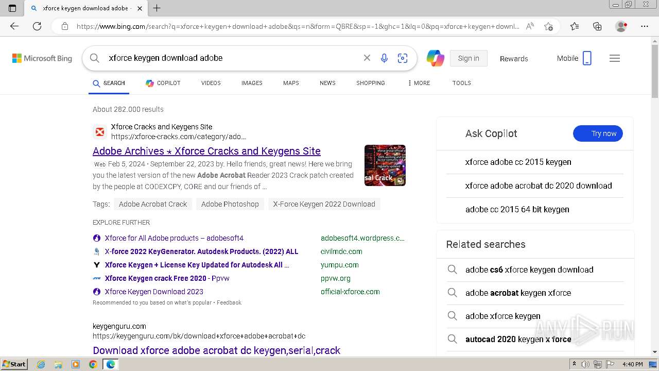This screenshot has height=371, width=659.
Task: Open the Bing hamburger menu
Action: (615, 58)
